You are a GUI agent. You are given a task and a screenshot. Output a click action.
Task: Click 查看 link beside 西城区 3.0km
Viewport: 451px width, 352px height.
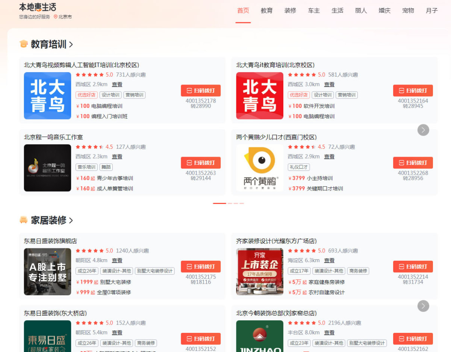pyautogui.click(x=329, y=85)
